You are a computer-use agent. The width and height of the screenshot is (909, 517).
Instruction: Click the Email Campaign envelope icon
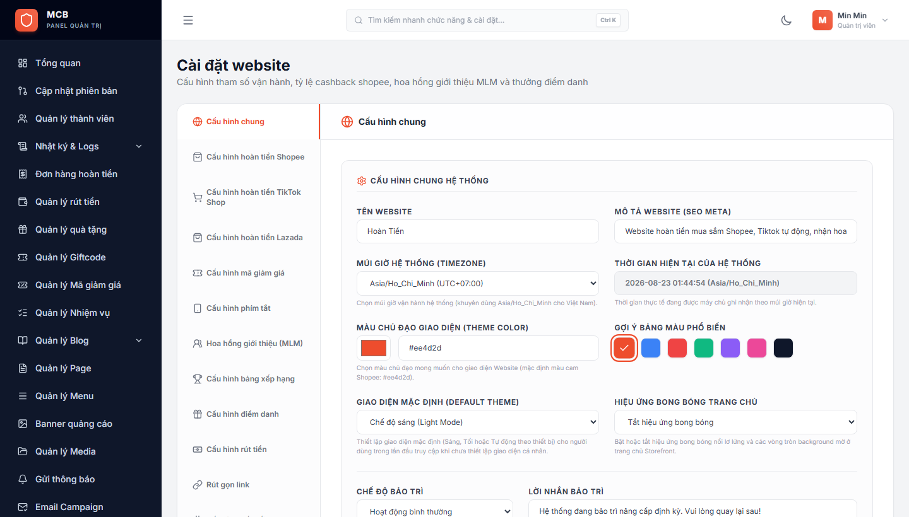23,507
